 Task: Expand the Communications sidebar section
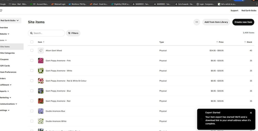pos(8,104)
